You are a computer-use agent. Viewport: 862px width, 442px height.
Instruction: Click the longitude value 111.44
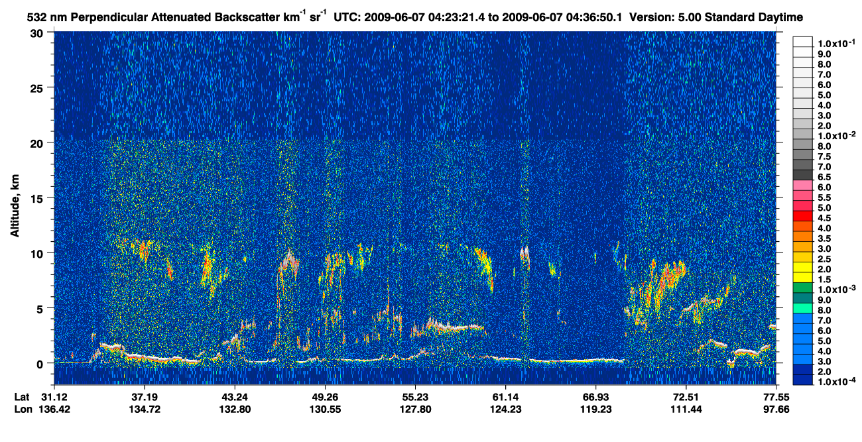(686, 409)
